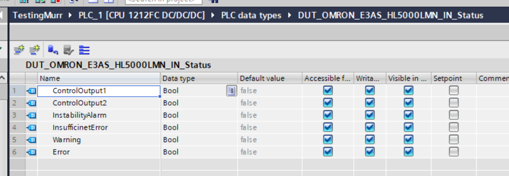Screen dimensions: 509x176
Task: Click the Name column header
Action: click(99, 78)
